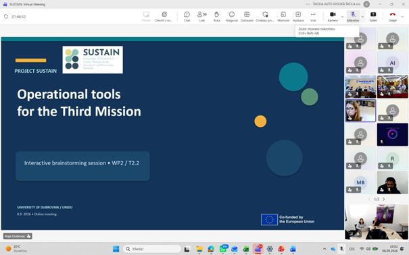The width and height of the screenshot is (409, 255).
Task: Toggle muted microphone icon in system tray
Action: coord(341,249)
